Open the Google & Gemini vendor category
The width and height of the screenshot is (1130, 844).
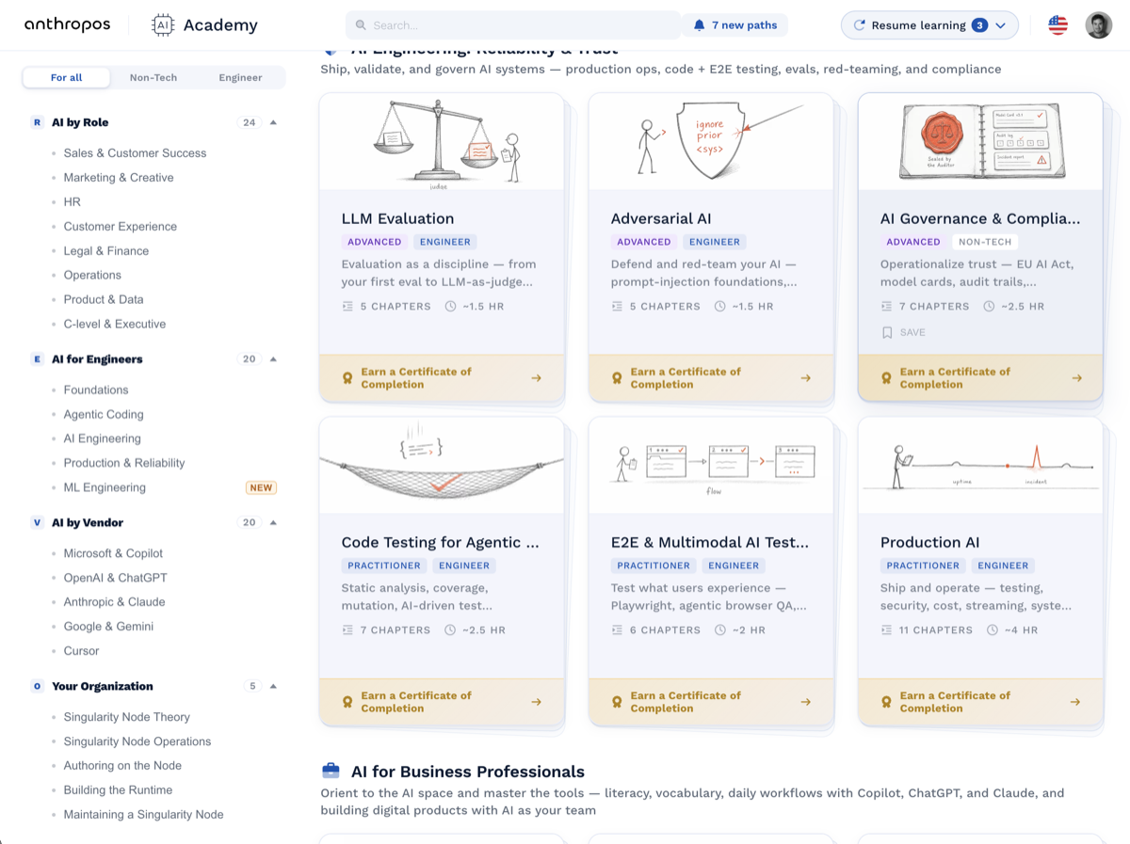108,627
